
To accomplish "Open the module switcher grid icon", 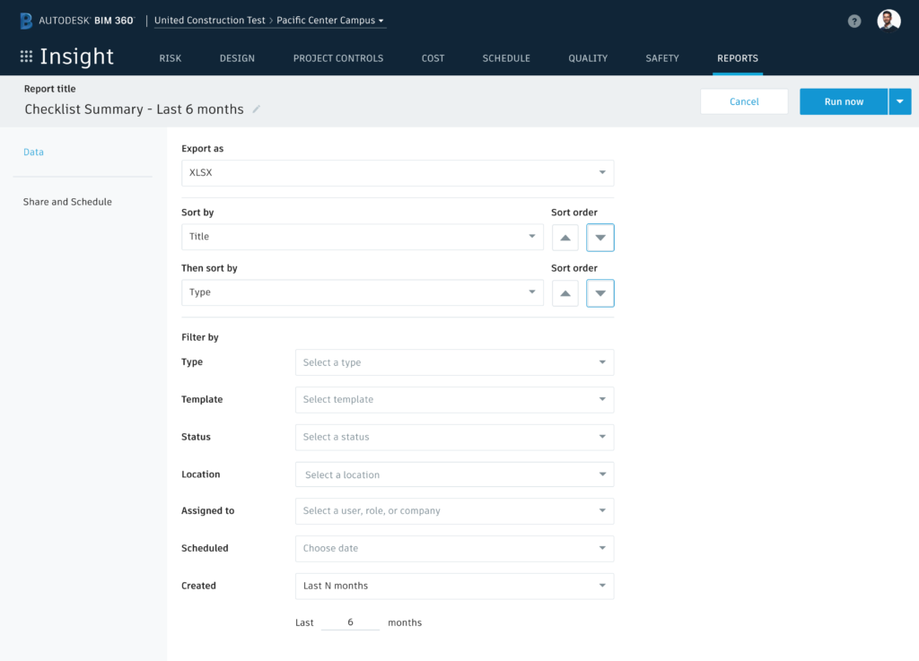I will pos(26,57).
